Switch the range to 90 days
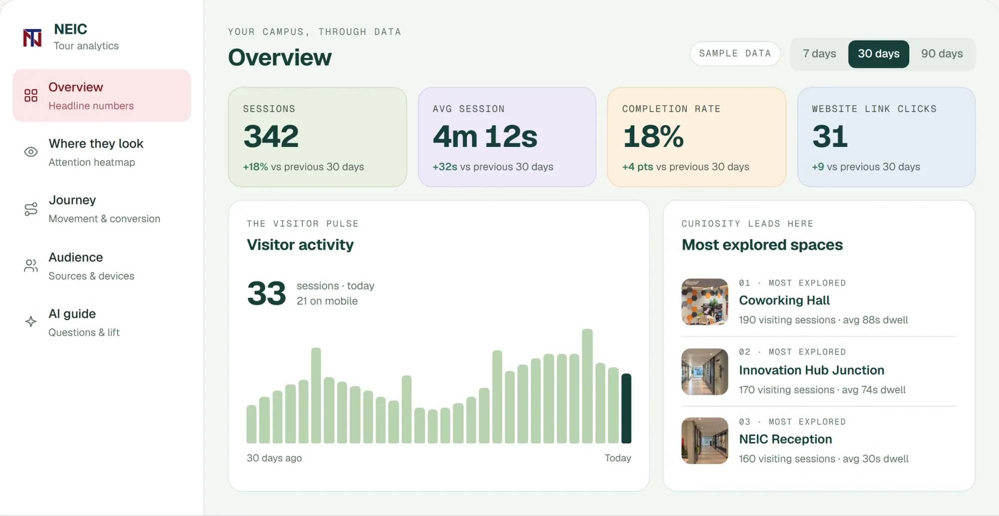The height and width of the screenshot is (516, 999). click(942, 54)
